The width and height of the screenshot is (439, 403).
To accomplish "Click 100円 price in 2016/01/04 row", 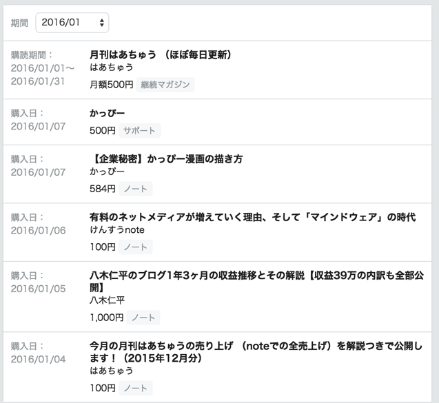I will tap(103, 388).
